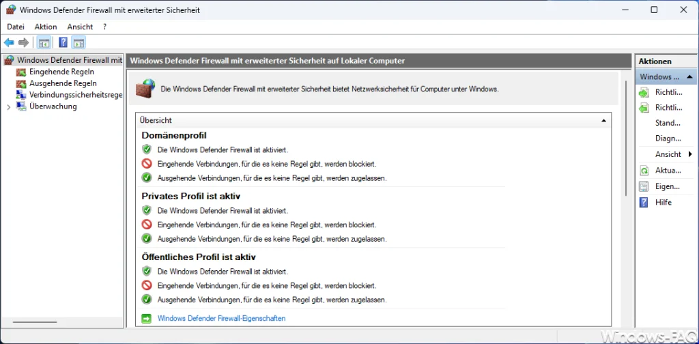Image resolution: width=699 pixels, height=344 pixels.
Task: Click Stand... action to restore defaults
Action: (668, 123)
